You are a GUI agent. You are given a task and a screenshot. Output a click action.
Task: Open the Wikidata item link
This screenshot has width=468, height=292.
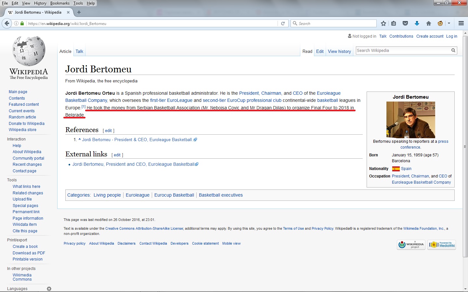tap(25, 225)
